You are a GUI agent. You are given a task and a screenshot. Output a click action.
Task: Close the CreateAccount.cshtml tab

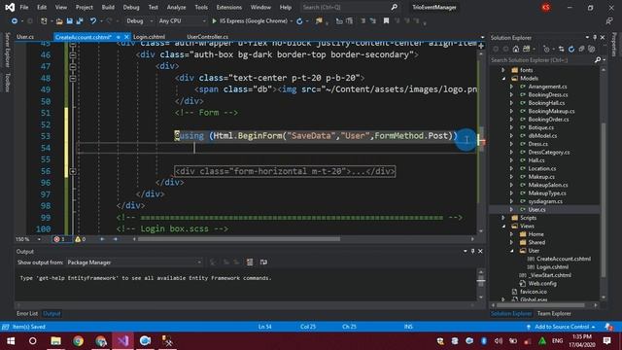pos(126,37)
